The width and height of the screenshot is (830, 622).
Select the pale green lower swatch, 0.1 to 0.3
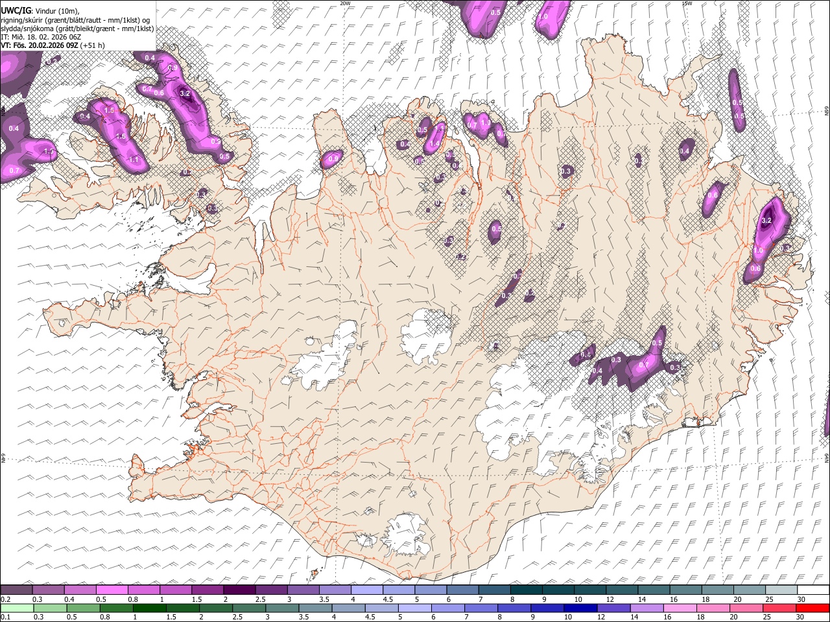[x=18, y=608]
